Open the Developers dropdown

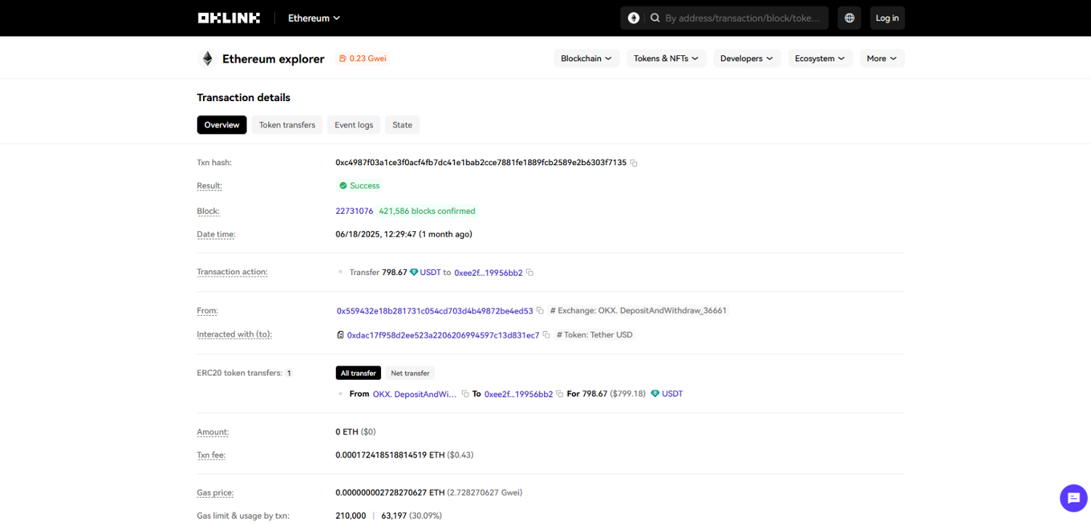[746, 59]
